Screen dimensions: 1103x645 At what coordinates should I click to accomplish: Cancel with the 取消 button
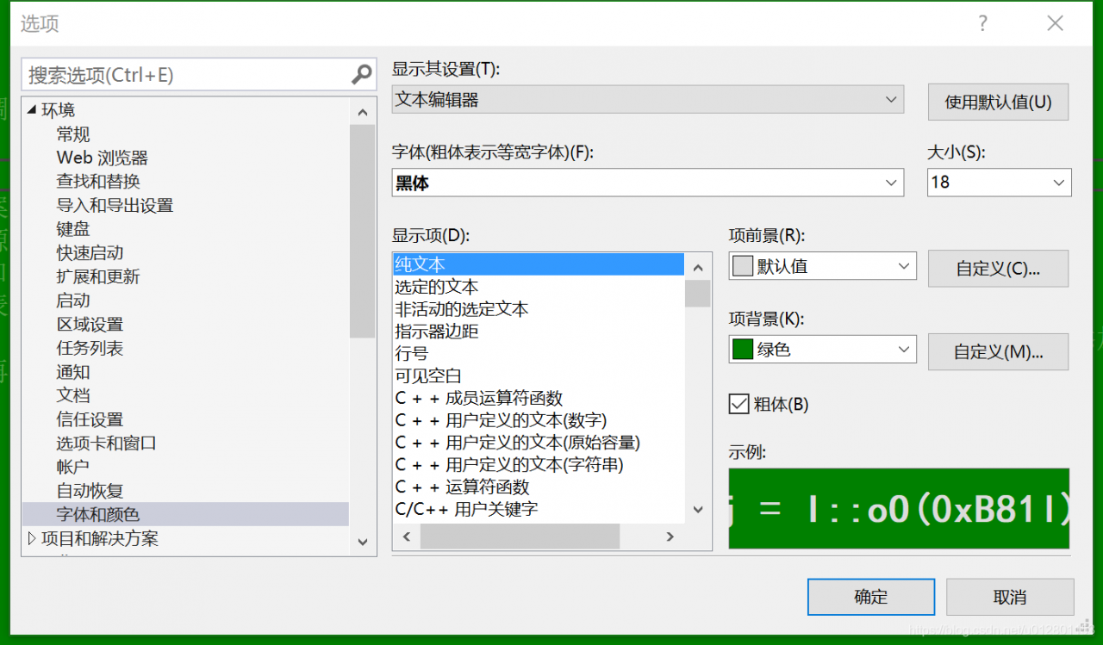coord(1010,597)
